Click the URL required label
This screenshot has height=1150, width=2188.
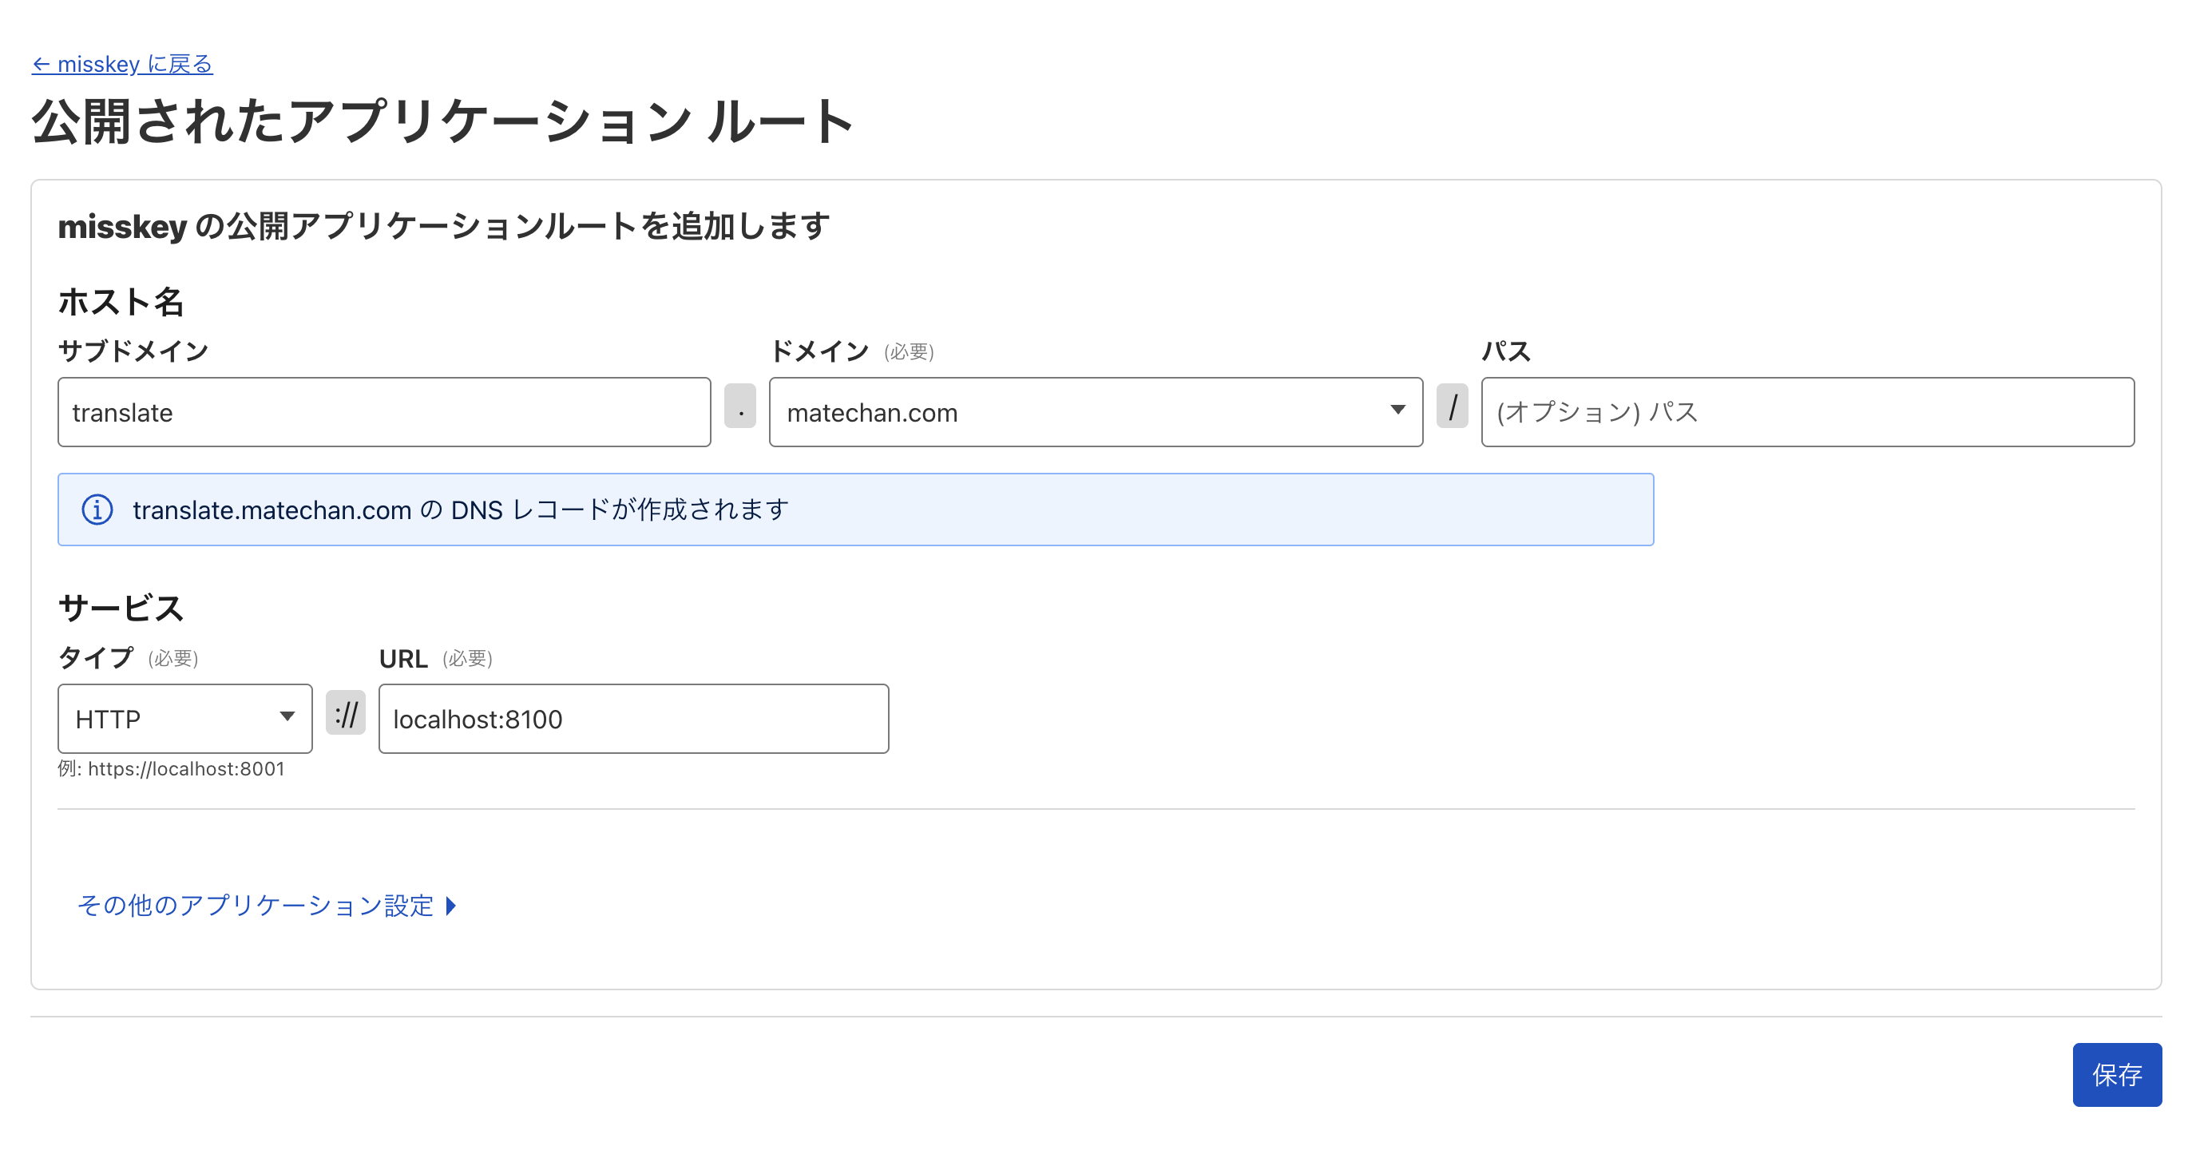tap(435, 659)
